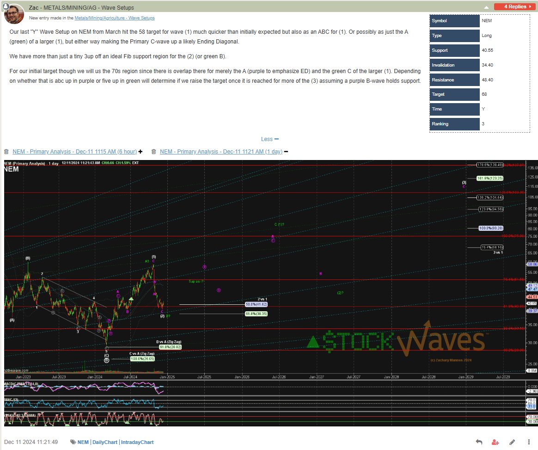Click the 161.8%(123.25) Fib label on chart

pyautogui.click(x=490, y=178)
